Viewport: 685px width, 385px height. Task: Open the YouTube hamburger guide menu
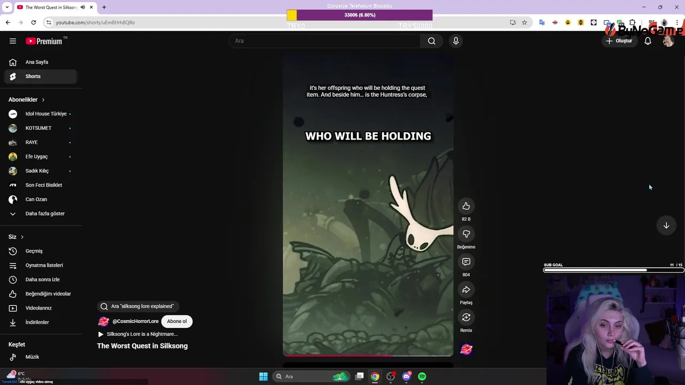(13, 41)
